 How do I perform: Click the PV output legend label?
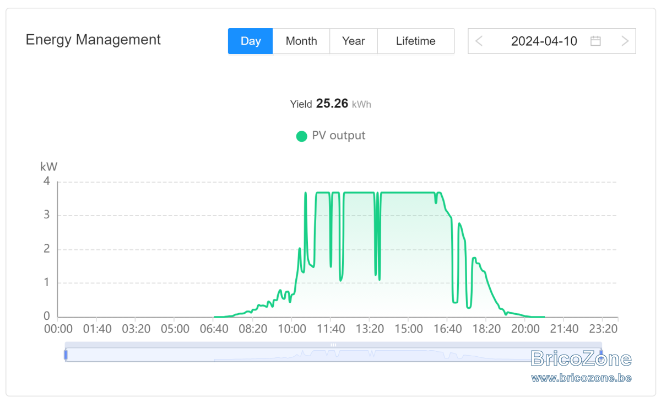pos(339,136)
